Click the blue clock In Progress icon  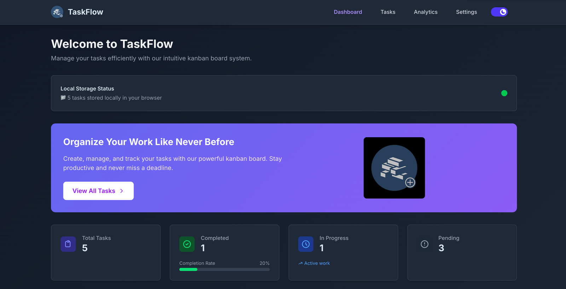pyautogui.click(x=306, y=244)
